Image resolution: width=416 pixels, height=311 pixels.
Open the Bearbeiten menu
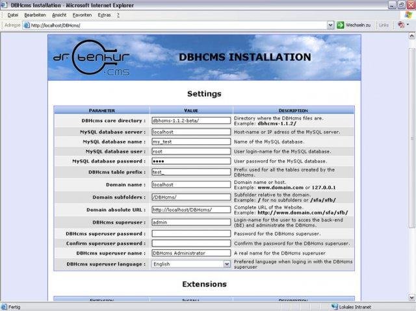pos(35,15)
